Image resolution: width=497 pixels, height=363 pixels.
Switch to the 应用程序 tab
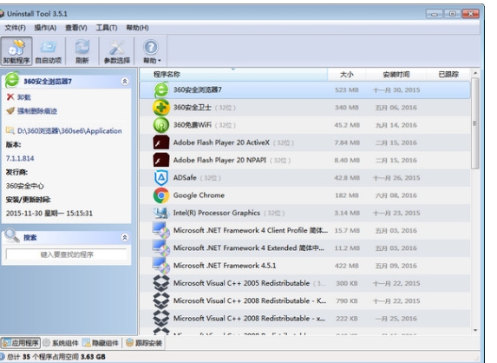(21, 343)
